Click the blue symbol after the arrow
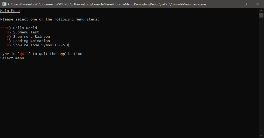Screen dimensions: 264x138 pyautogui.click(x=68, y=45)
